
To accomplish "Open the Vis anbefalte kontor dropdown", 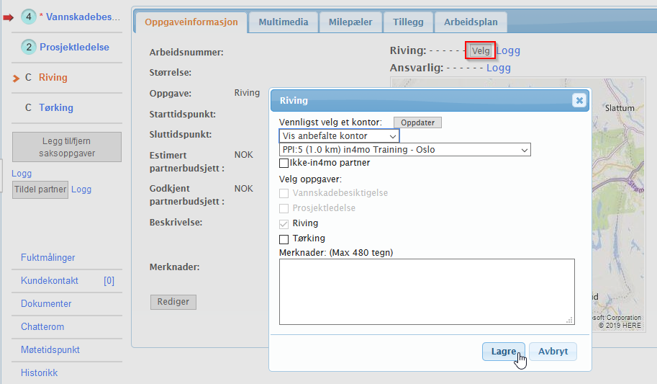I will [x=339, y=136].
